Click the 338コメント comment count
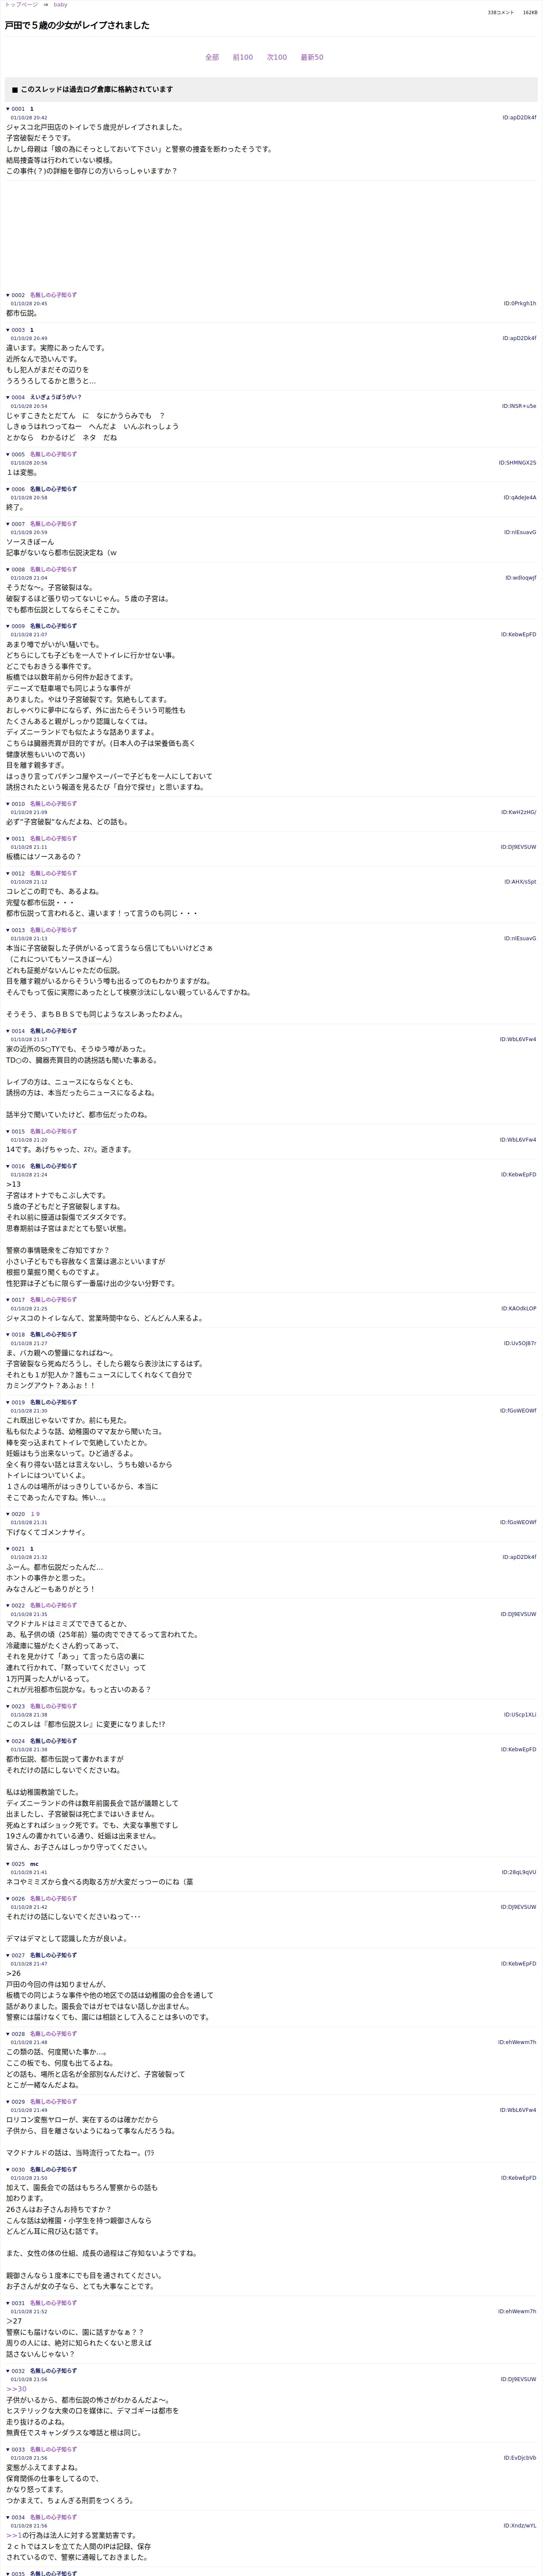 point(501,13)
